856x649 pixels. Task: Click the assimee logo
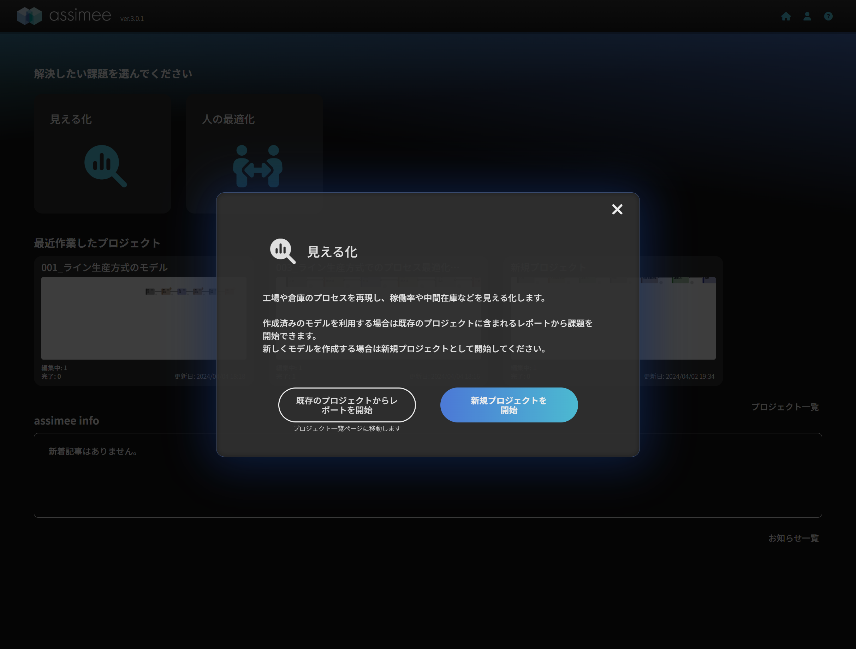click(64, 16)
